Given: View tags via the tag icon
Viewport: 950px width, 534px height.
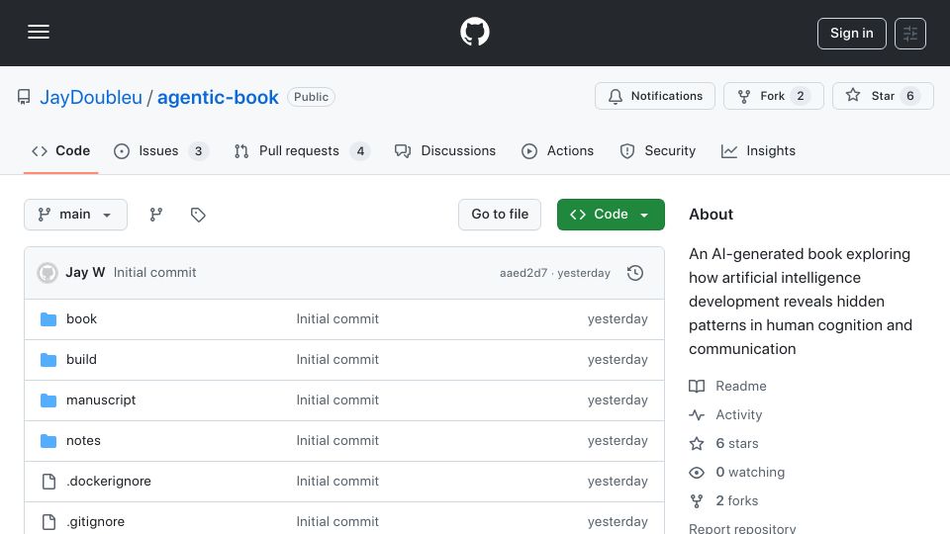Looking at the screenshot, I should (x=198, y=215).
